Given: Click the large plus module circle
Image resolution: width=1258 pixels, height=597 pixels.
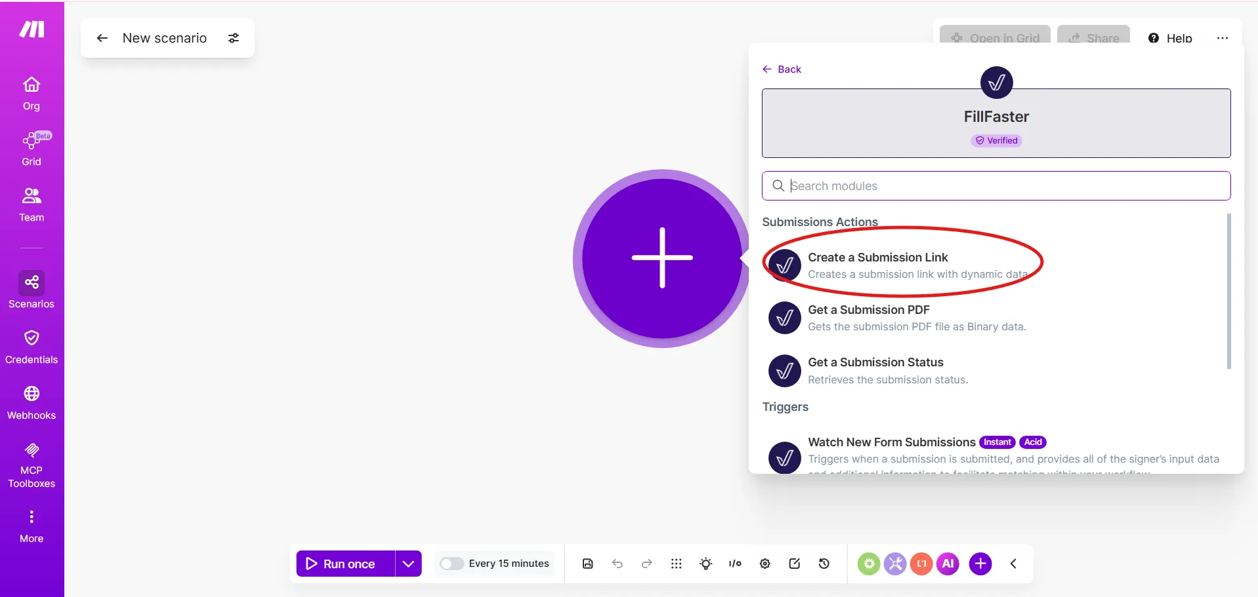Looking at the screenshot, I should [x=662, y=258].
